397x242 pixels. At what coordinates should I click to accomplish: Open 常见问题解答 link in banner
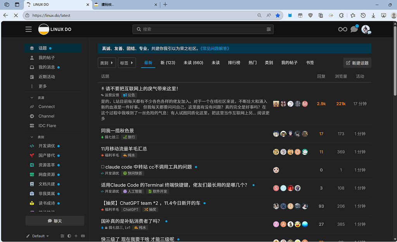[214, 48]
